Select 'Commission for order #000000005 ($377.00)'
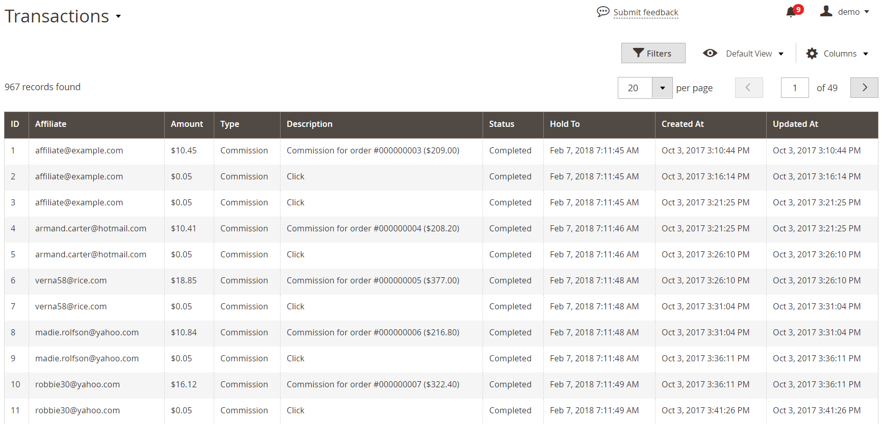Screen dimensions: 882x424 coord(373,280)
